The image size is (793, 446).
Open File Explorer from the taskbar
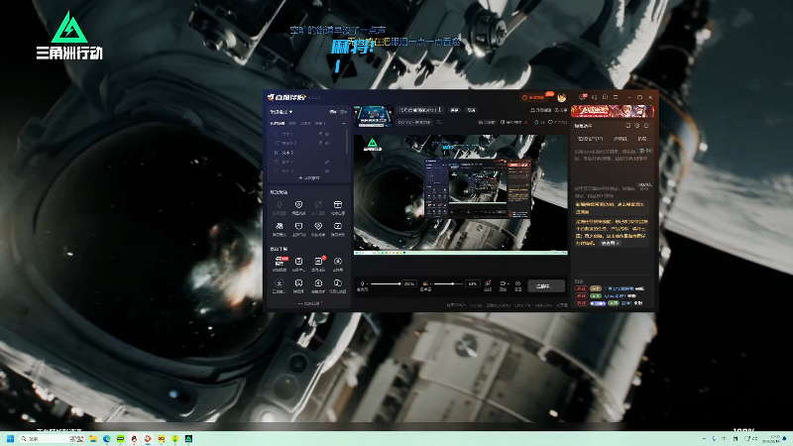[x=93, y=438]
